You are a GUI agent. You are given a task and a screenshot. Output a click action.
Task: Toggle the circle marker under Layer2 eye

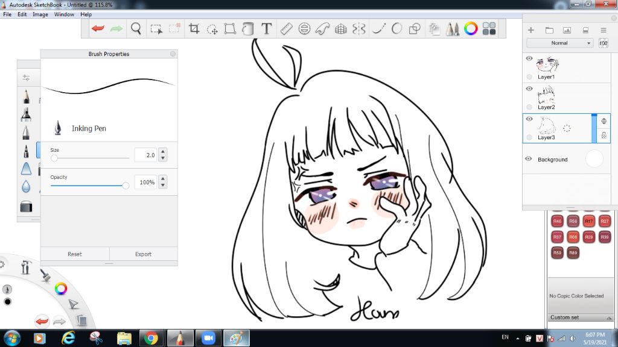point(529,107)
